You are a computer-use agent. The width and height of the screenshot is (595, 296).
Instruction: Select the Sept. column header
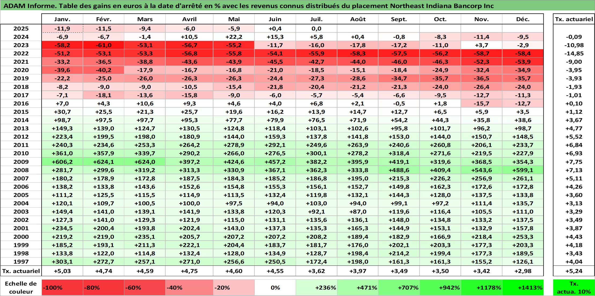(399, 19)
